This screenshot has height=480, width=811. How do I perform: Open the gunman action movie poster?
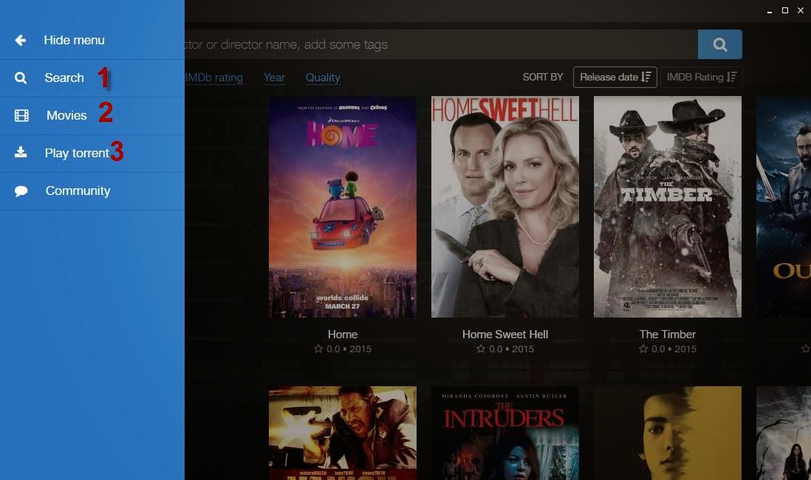(343, 433)
